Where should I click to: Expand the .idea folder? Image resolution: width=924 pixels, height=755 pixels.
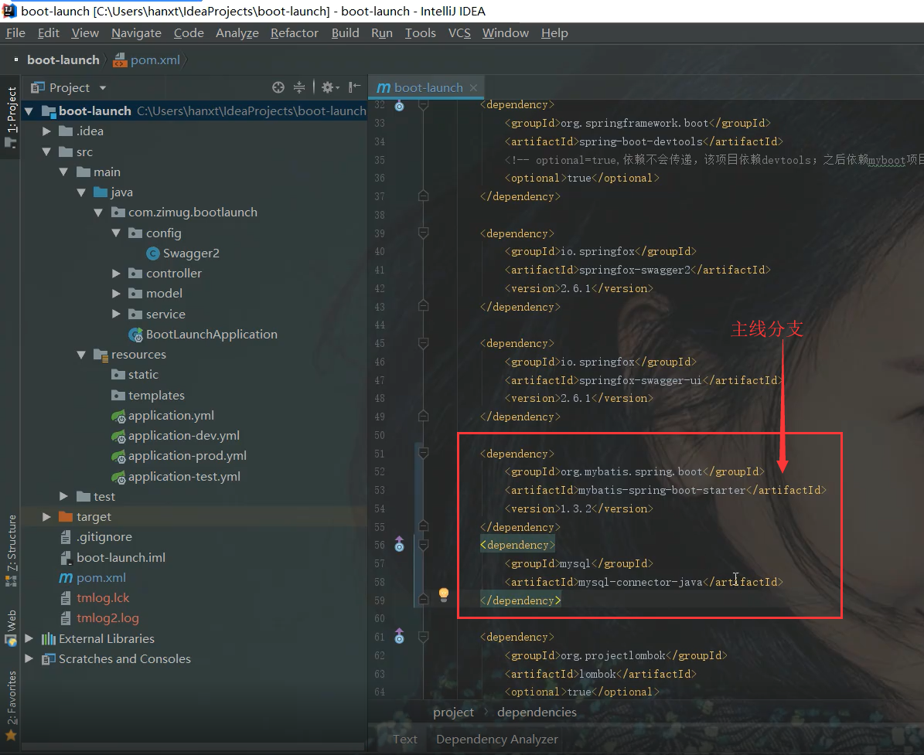coord(46,131)
